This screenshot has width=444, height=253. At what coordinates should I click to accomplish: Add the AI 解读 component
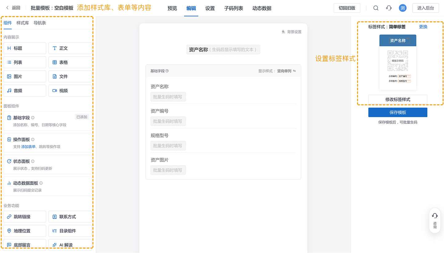(x=70, y=244)
